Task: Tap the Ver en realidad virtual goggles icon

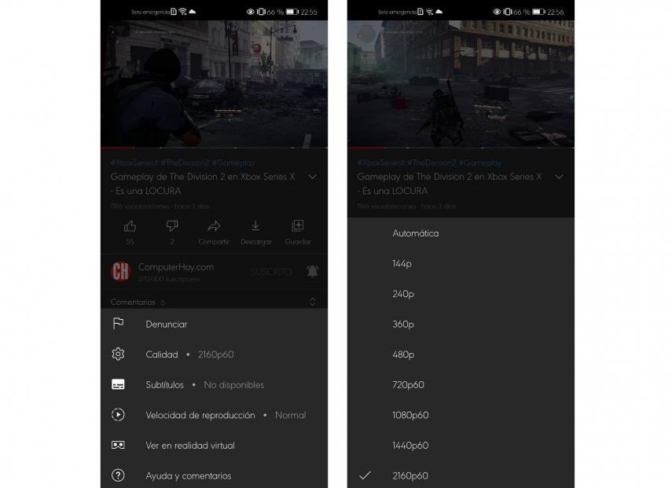Action: coord(118,445)
